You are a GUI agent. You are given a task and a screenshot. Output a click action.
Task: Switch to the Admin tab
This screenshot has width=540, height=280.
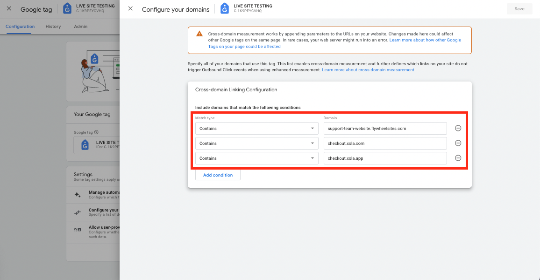(81, 27)
